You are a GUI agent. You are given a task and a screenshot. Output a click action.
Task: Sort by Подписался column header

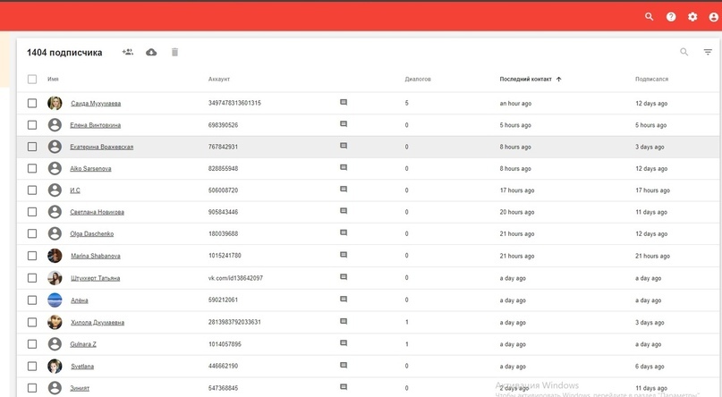click(x=651, y=80)
